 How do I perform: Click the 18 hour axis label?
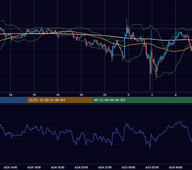point(58,95)
